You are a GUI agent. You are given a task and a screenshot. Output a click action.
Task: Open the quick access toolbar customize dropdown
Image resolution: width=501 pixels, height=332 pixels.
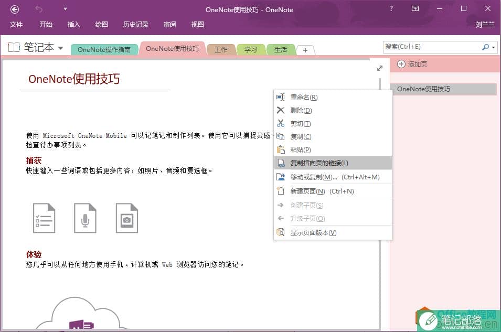tap(65, 8)
